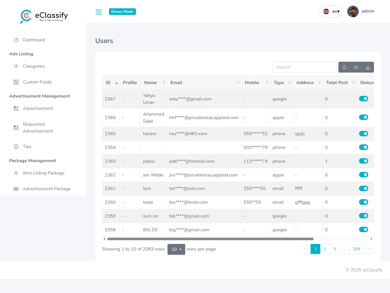Viewport: 390px width, 293px height.
Task: Disable status for user pablo
Action: (x=363, y=161)
